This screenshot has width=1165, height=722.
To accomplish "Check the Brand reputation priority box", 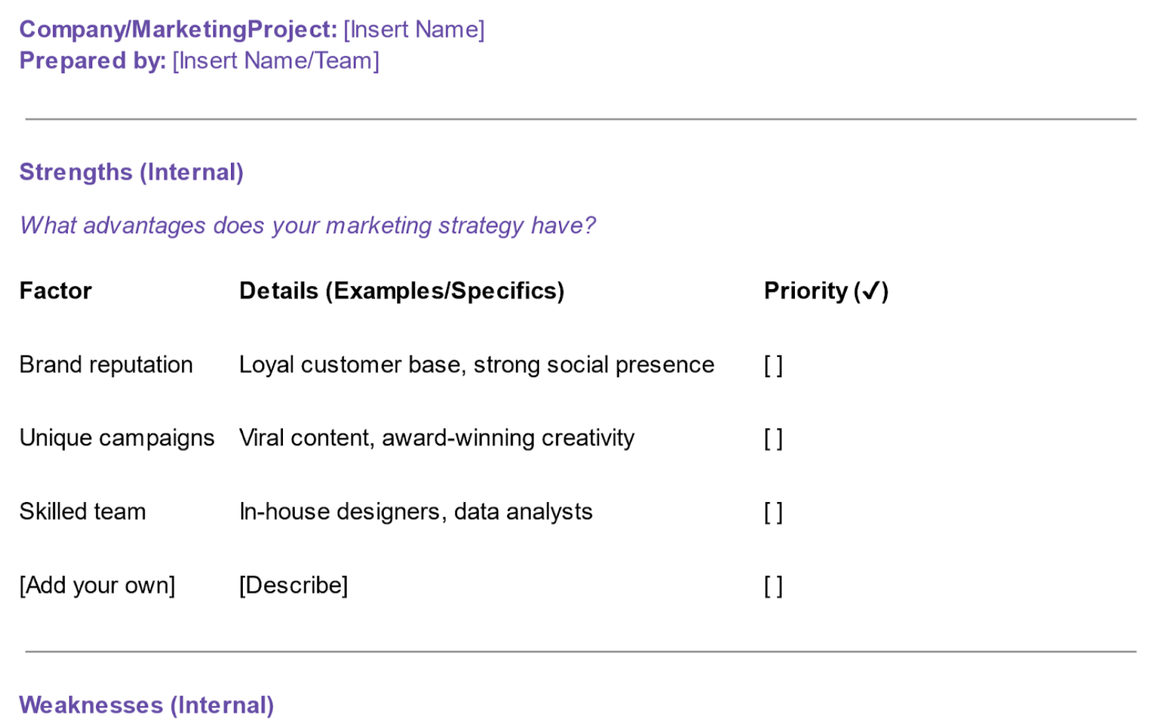I will 773,365.
